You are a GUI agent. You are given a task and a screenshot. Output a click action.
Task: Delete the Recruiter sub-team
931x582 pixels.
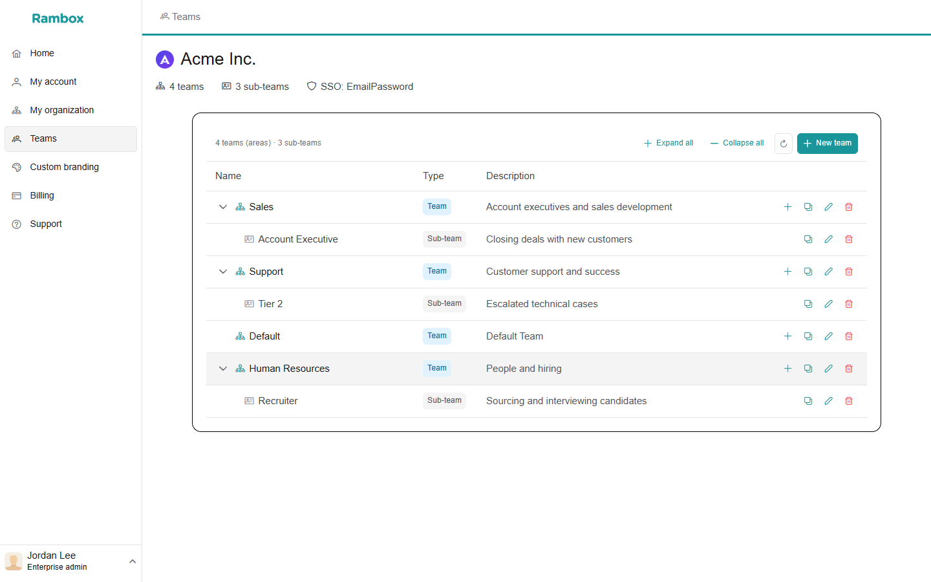point(849,401)
